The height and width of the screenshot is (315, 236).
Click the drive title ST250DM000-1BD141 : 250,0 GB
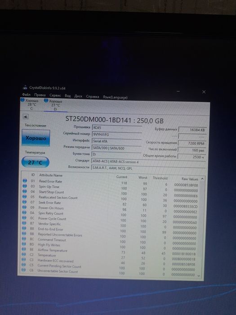point(114,120)
